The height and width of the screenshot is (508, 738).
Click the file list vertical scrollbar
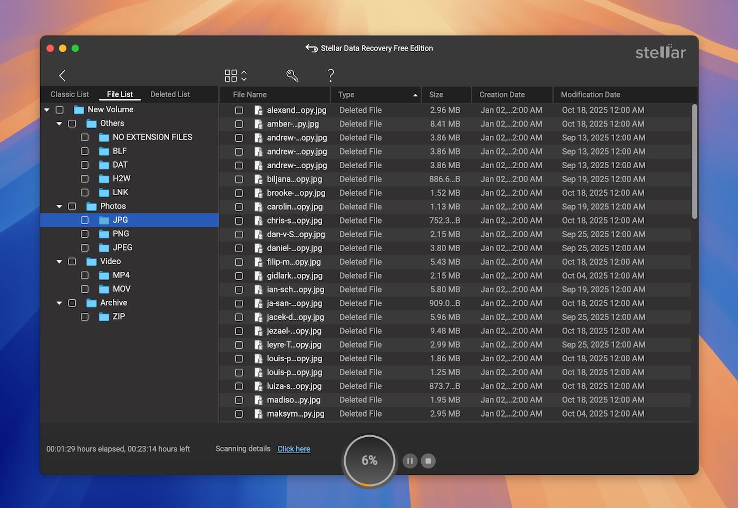pos(694,161)
